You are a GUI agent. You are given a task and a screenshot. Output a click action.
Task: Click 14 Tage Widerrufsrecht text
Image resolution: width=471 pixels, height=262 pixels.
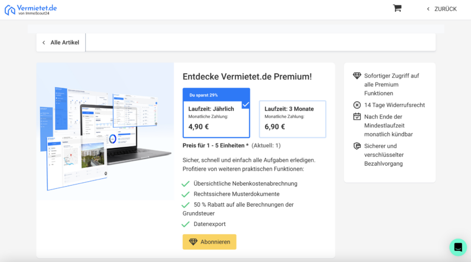[x=395, y=105]
